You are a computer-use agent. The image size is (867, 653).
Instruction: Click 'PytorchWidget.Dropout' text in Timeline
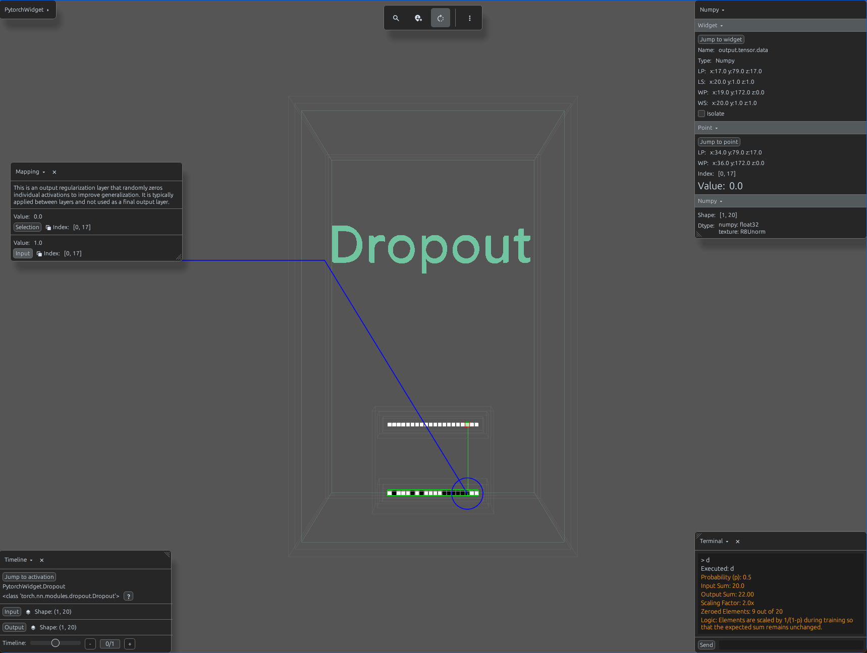[x=34, y=586]
